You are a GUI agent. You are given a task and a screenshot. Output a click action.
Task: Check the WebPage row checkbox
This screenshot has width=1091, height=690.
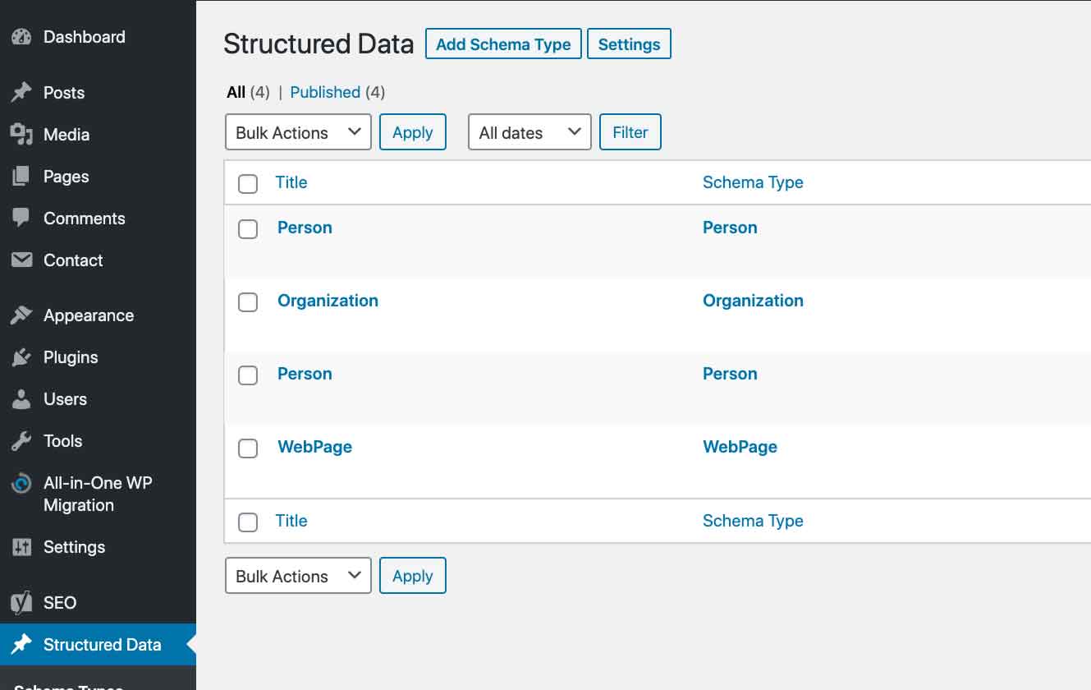tap(248, 448)
